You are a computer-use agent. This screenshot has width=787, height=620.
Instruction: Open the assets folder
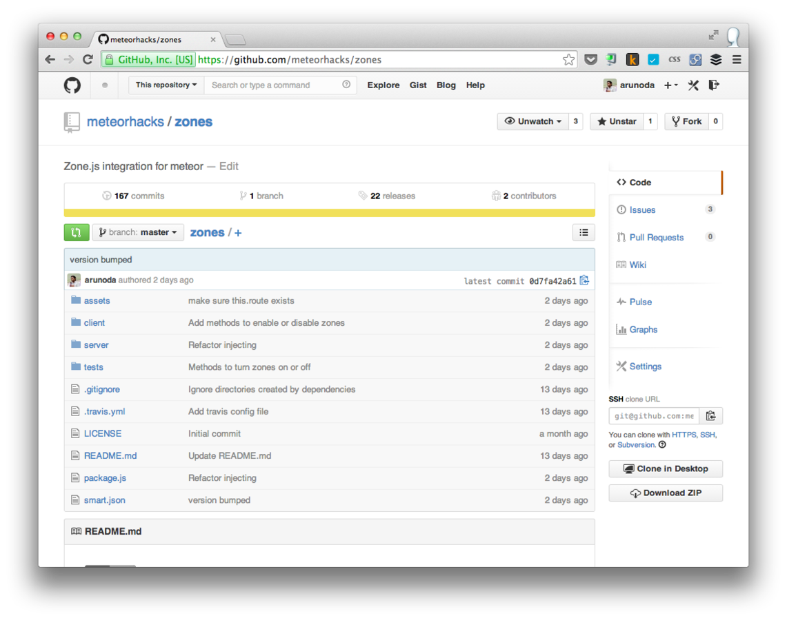click(97, 301)
